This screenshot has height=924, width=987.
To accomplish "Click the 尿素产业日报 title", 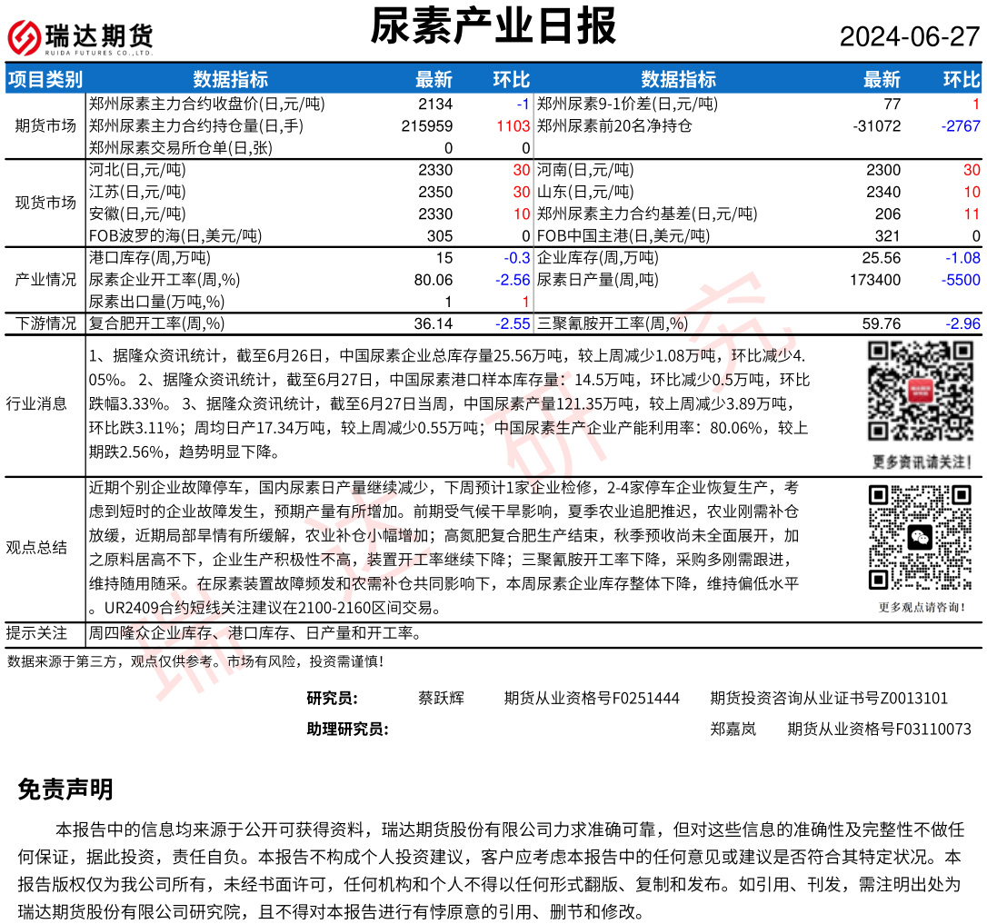I will [493, 27].
